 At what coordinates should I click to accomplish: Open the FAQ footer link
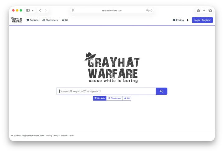(56, 136)
